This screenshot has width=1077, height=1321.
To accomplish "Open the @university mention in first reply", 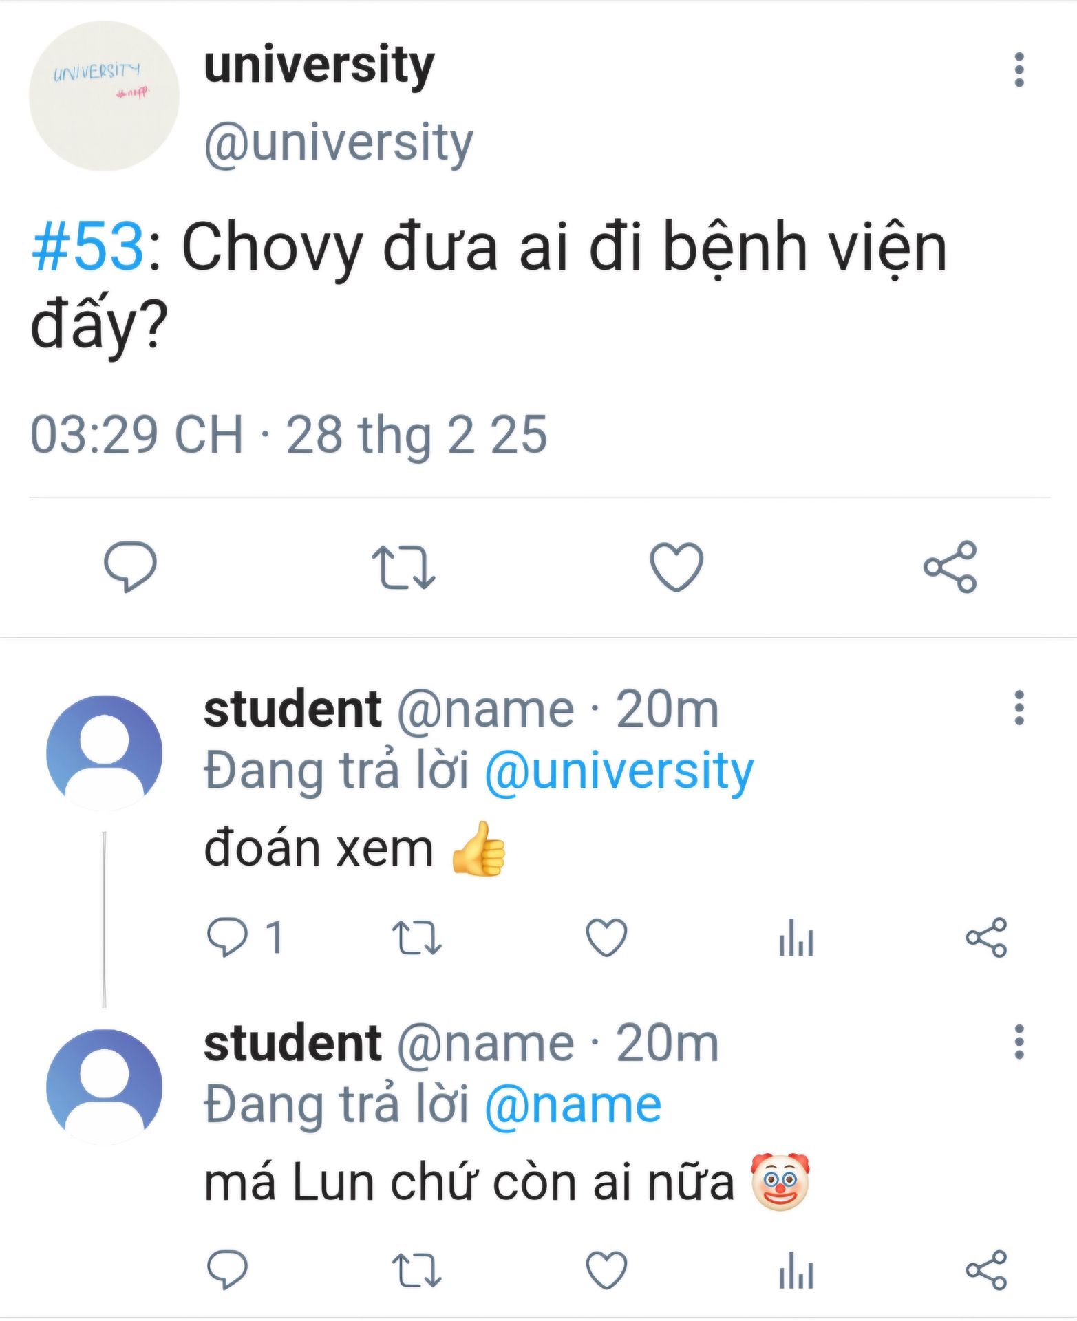I will 619,771.
